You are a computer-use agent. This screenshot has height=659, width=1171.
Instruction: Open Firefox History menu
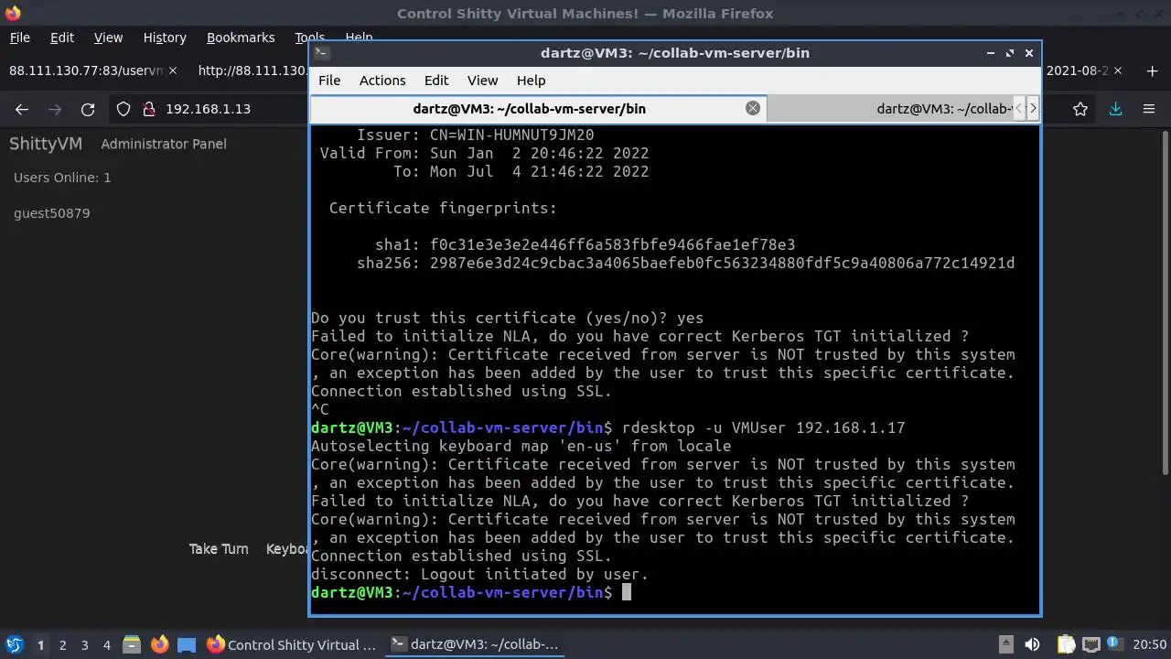(x=165, y=38)
